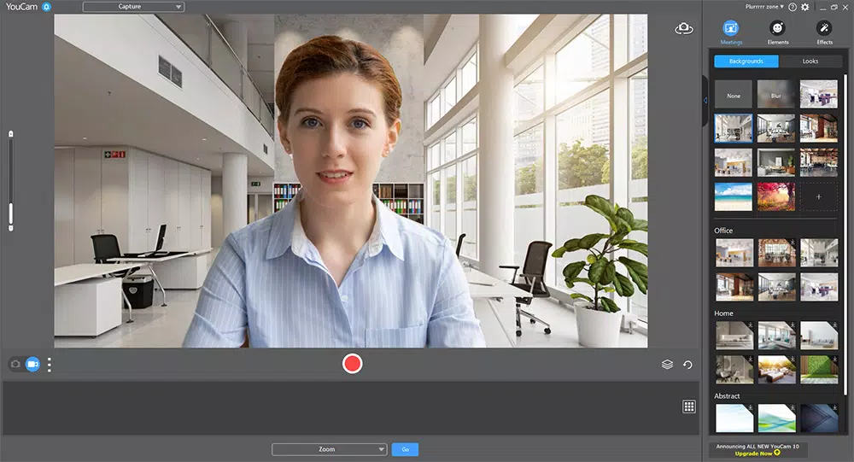Viewport: 854px width, 462px height.
Task: Select the green grass wall Home background
Action: click(x=819, y=370)
